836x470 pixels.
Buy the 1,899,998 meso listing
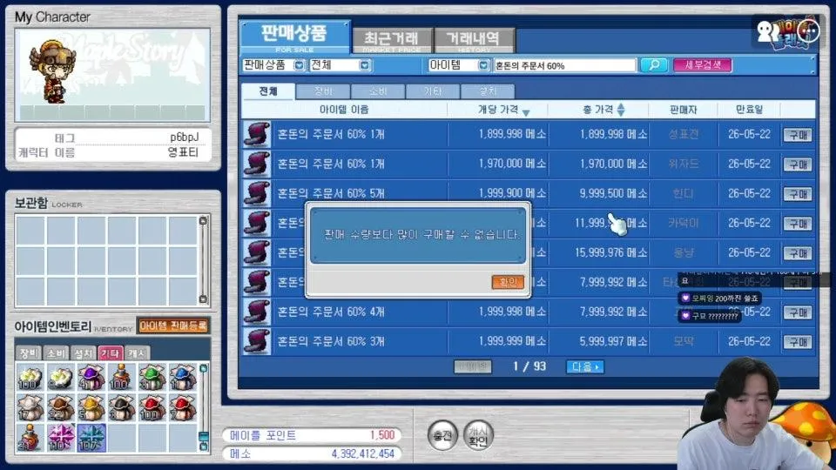click(798, 135)
